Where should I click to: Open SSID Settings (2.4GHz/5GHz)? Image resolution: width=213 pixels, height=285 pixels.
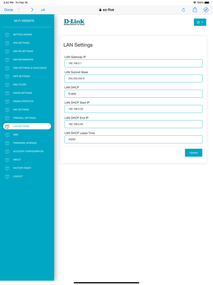(x=30, y=68)
